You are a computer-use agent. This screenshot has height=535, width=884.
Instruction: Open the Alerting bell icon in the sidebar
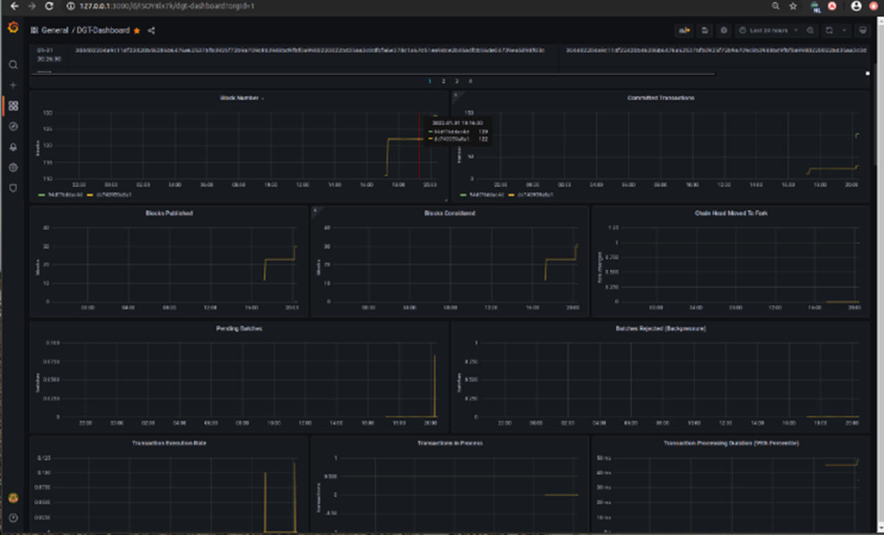click(x=13, y=147)
